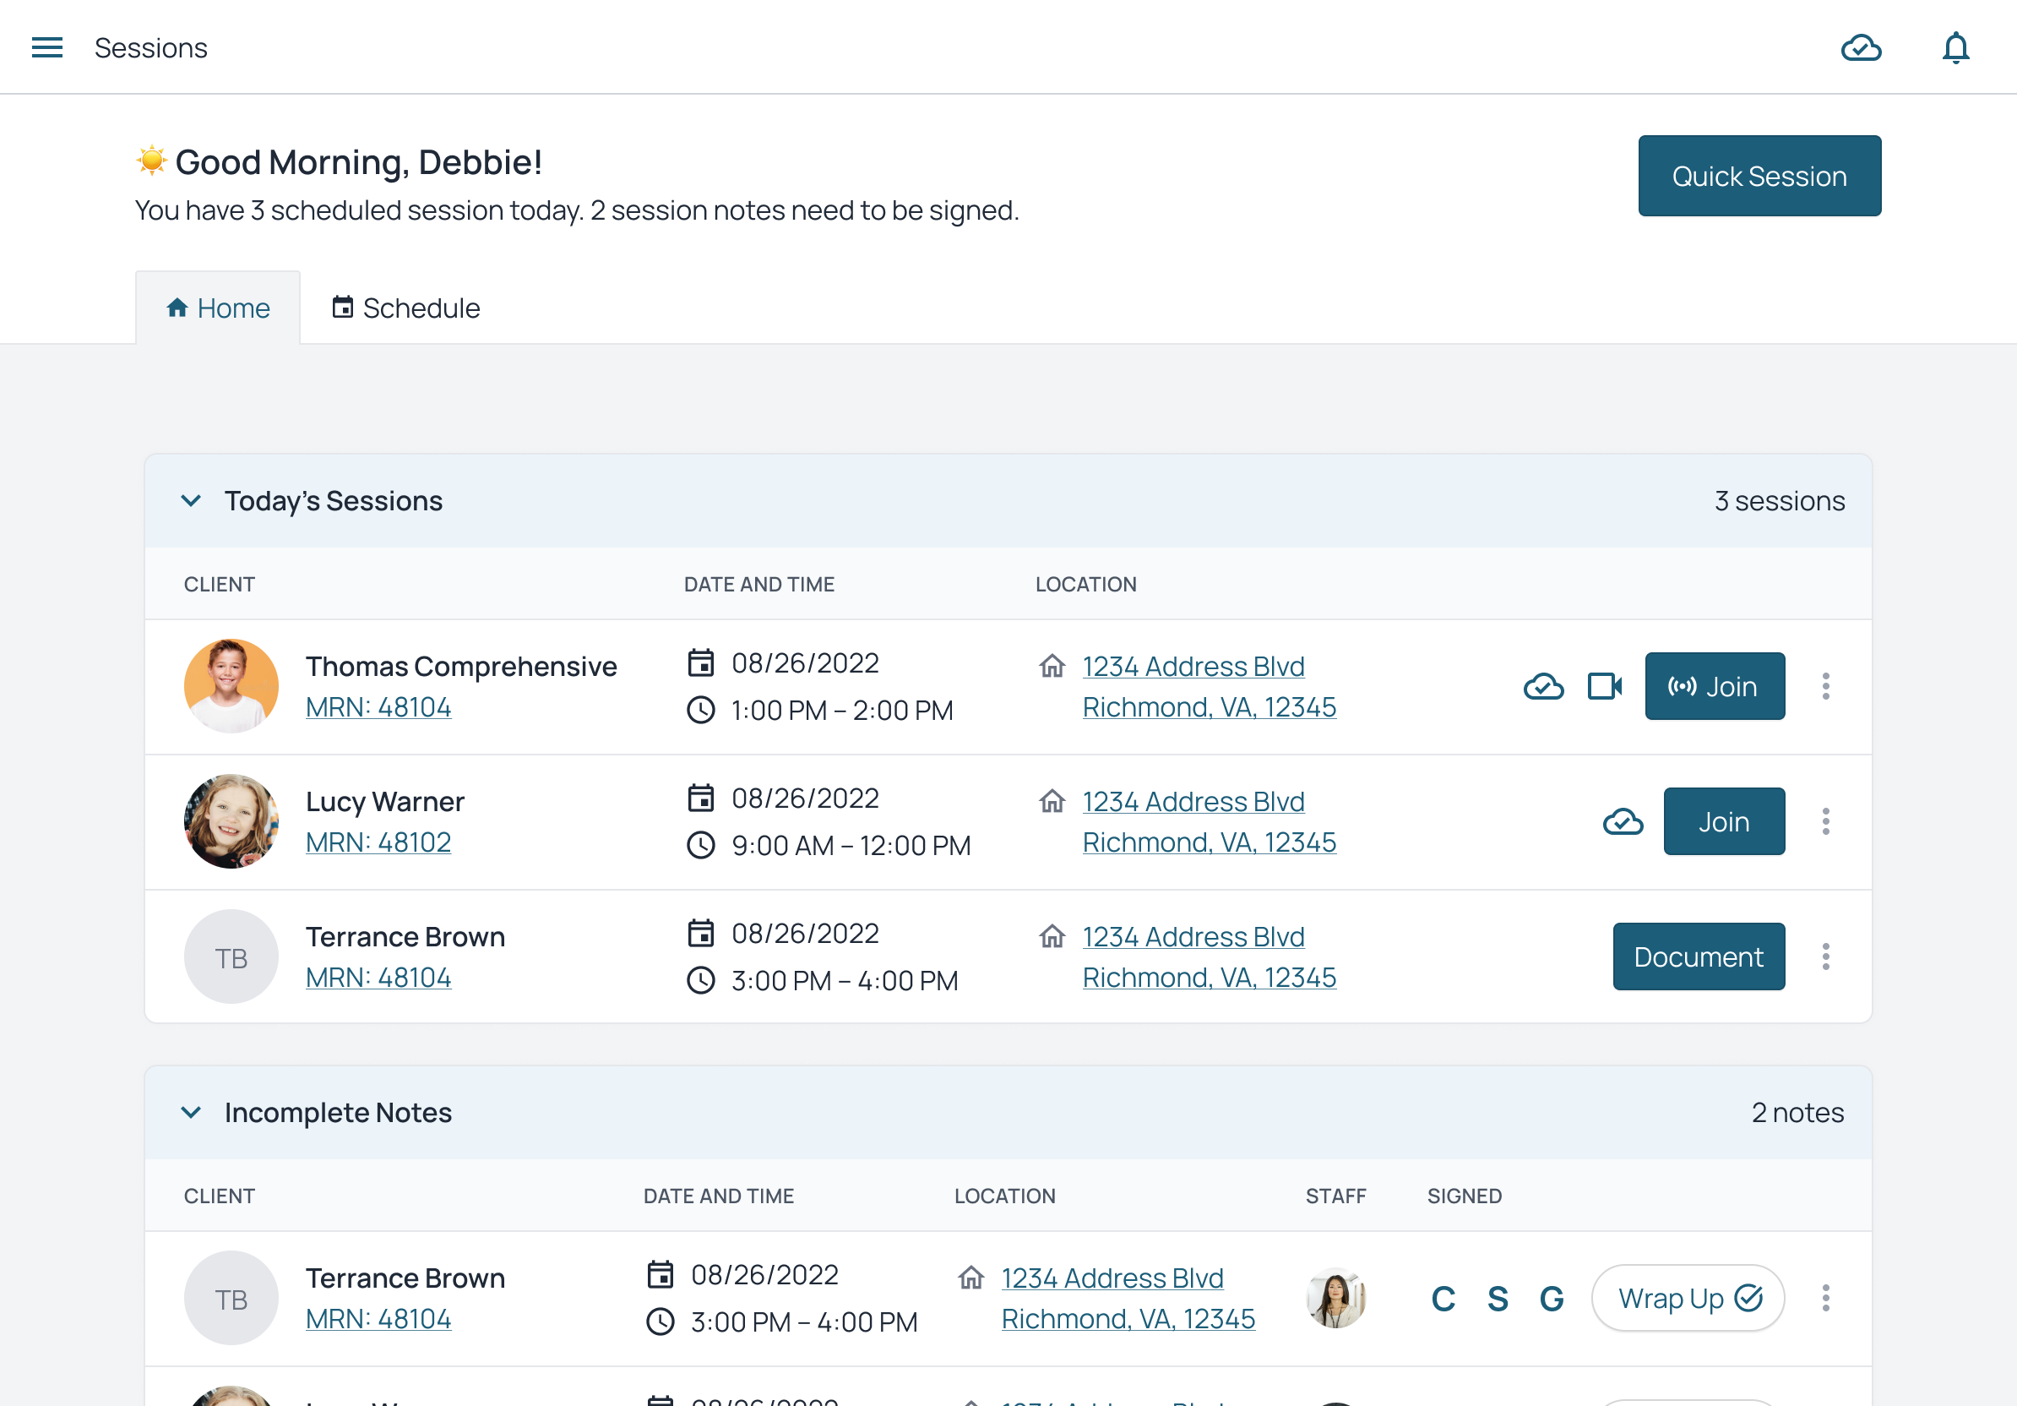Image resolution: width=2017 pixels, height=1406 pixels.
Task: Open the notifications bell
Action: (x=1955, y=47)
